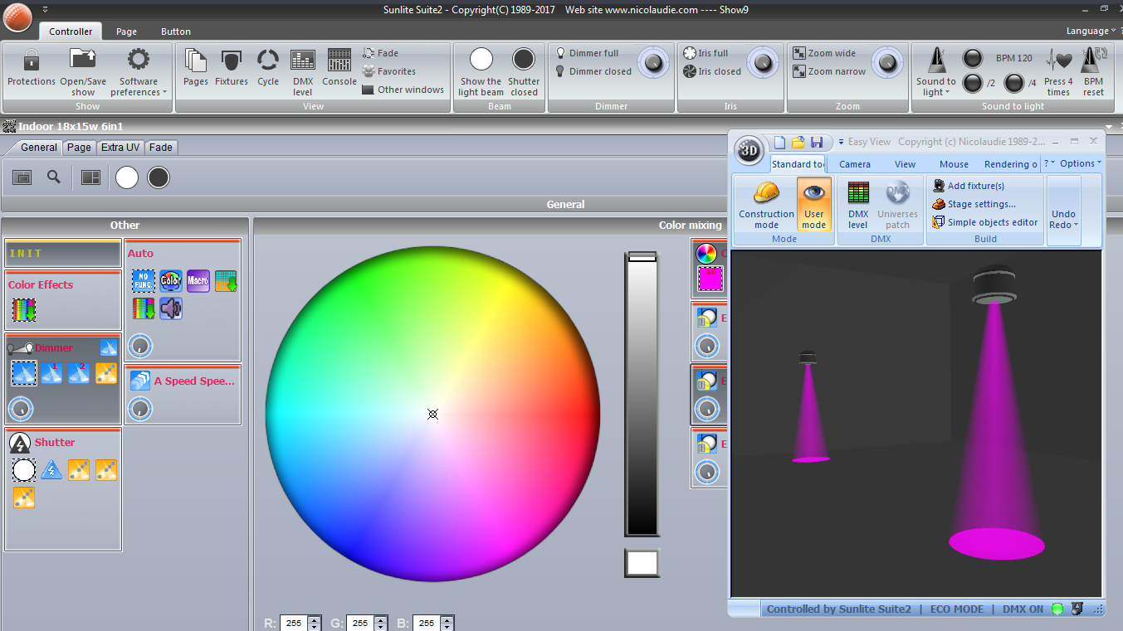Open DMX level in Easy View
Image resolution: width=1123 pixels, height=631 pixels.
point(858,206)
